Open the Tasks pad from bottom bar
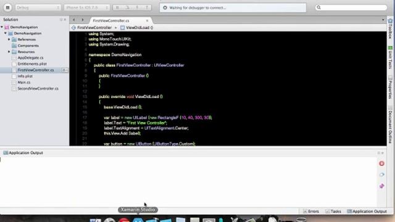Screen dimensions: 395x222 pyautogui.click(x=333, y=211)
